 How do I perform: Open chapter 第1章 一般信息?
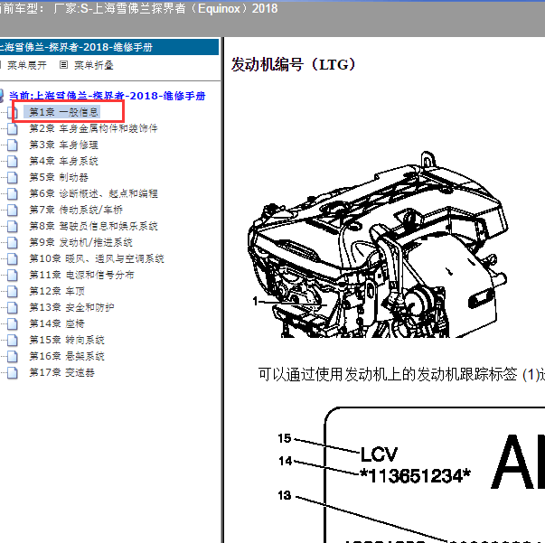63,112
